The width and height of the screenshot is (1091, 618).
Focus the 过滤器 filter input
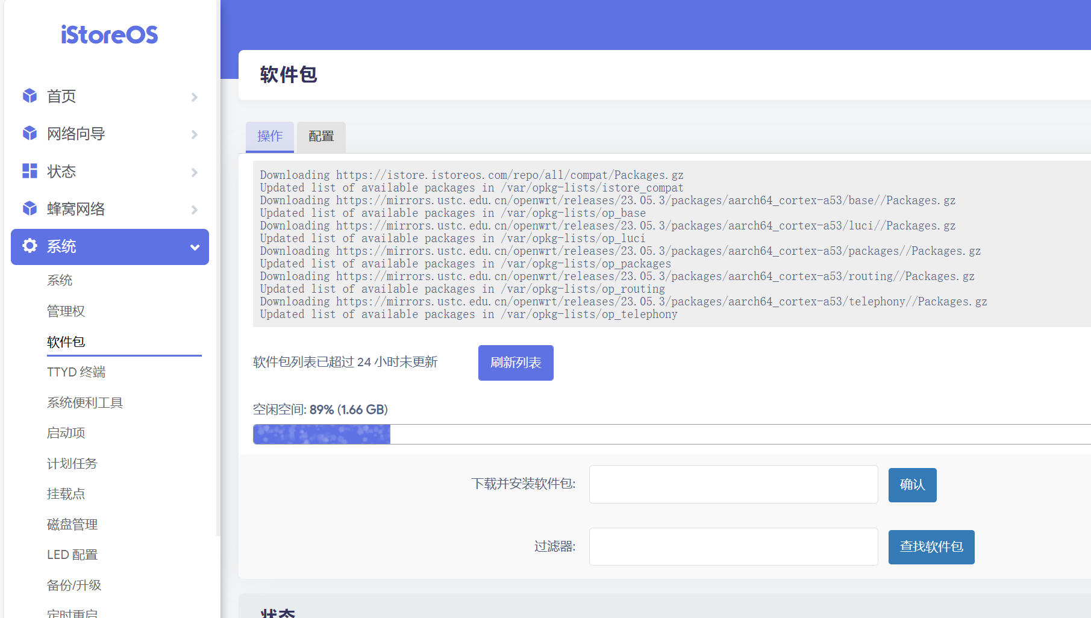pyautogui.click(x=733, y=547)
